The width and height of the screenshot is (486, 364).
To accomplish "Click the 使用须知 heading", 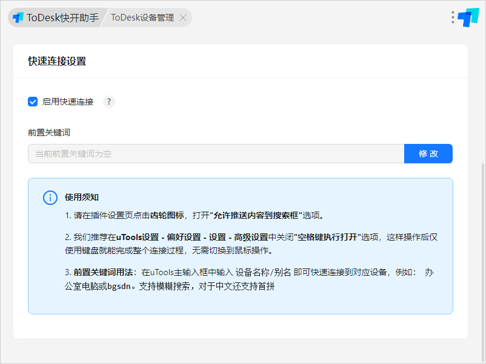I will click(x=82, y=197).
